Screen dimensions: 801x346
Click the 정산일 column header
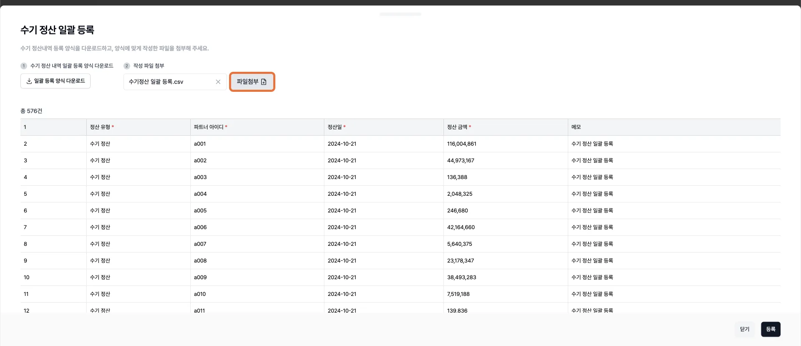coord(335,127)
